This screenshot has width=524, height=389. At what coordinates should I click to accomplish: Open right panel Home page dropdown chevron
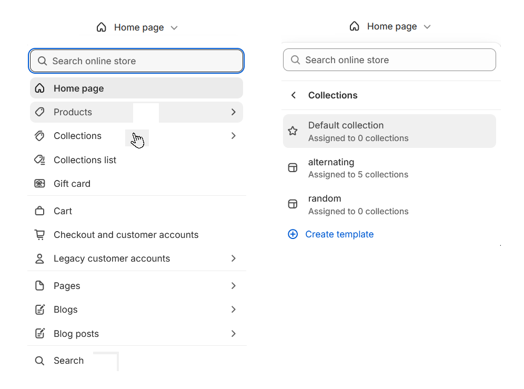click(427, 27)
